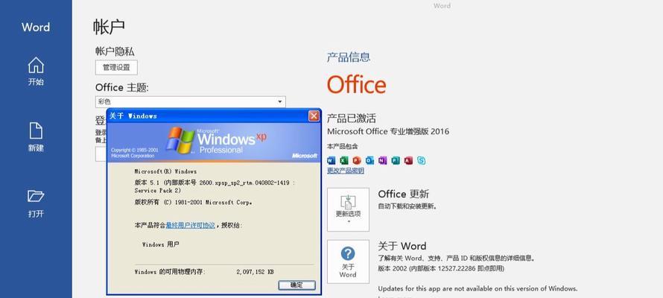Click the 关于 Word heading
Screen dimensions: 663x298
(402, 246)
